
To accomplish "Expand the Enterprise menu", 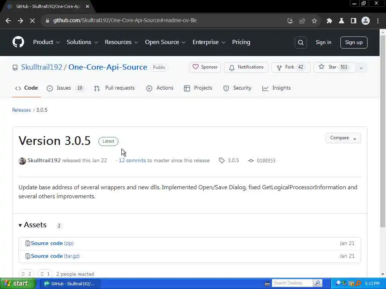I will tap(209, 42).
